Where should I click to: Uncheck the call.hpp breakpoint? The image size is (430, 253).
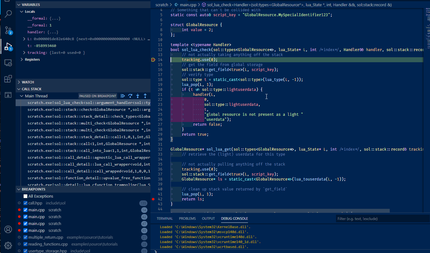click(x=25, y=203)
